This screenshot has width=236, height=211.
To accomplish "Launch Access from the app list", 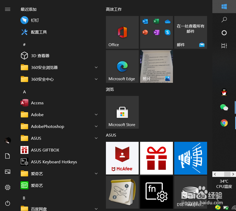I will (60, 103).
